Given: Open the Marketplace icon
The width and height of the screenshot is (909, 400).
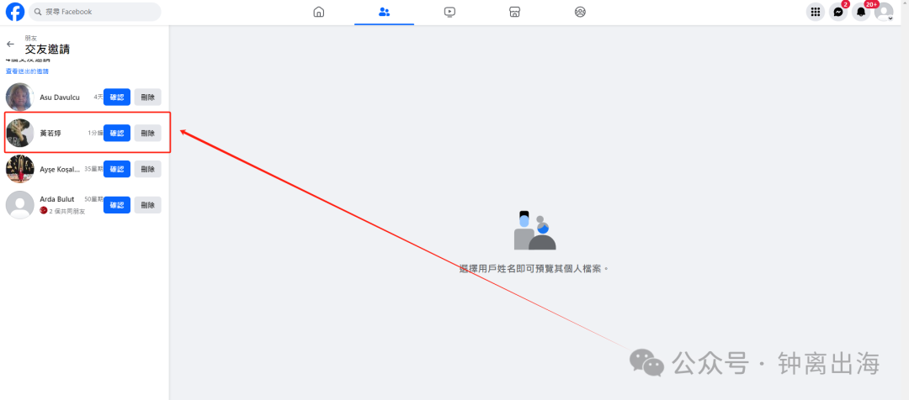Looking at the screenshot, I should pos(514,12).
